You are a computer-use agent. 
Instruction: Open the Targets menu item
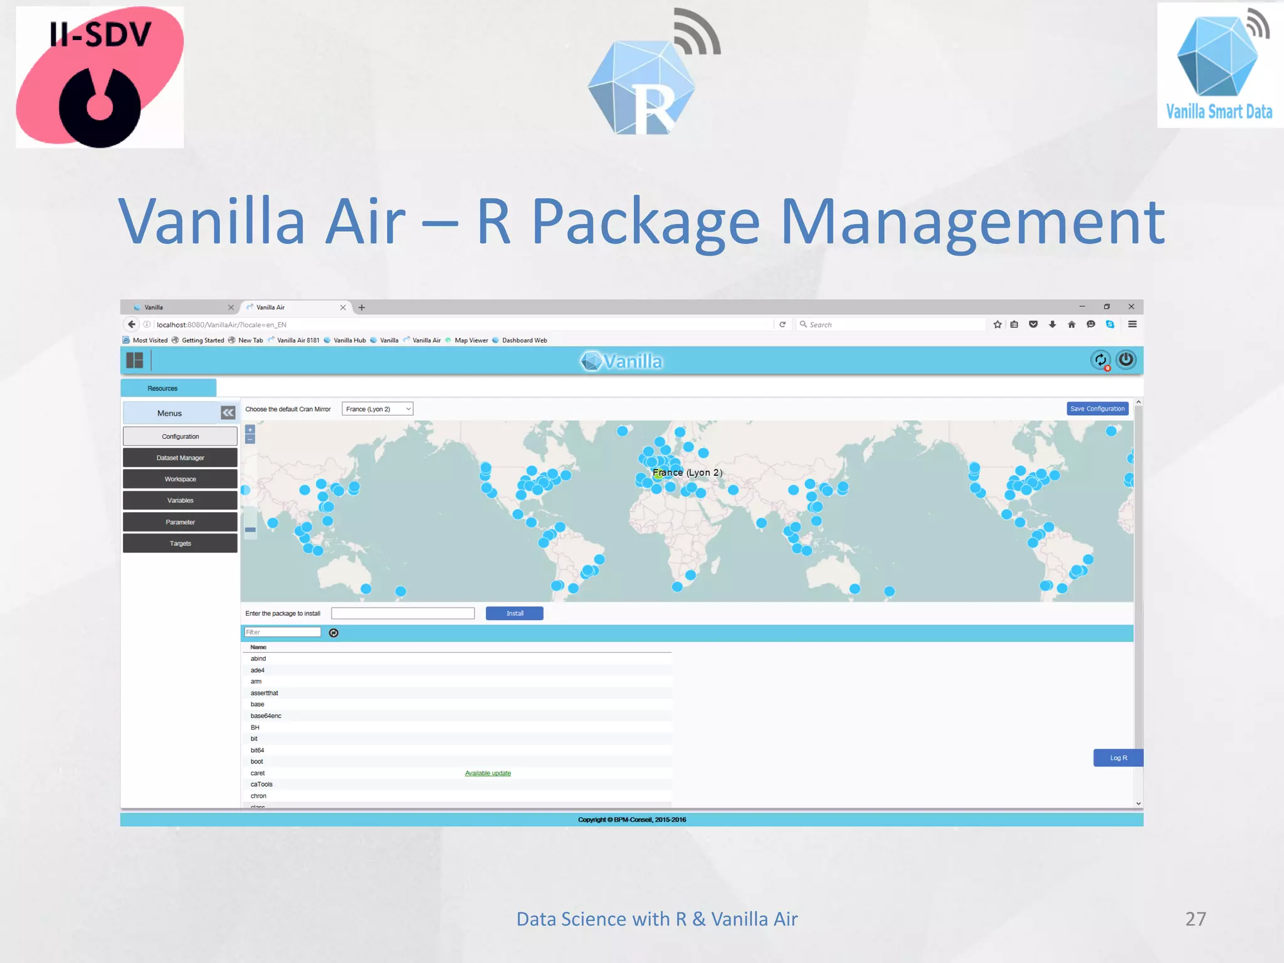180,544
